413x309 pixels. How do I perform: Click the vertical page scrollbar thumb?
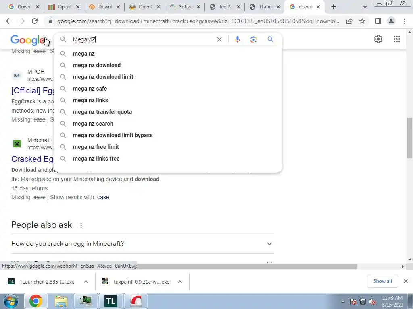click(x=410, y=138)
